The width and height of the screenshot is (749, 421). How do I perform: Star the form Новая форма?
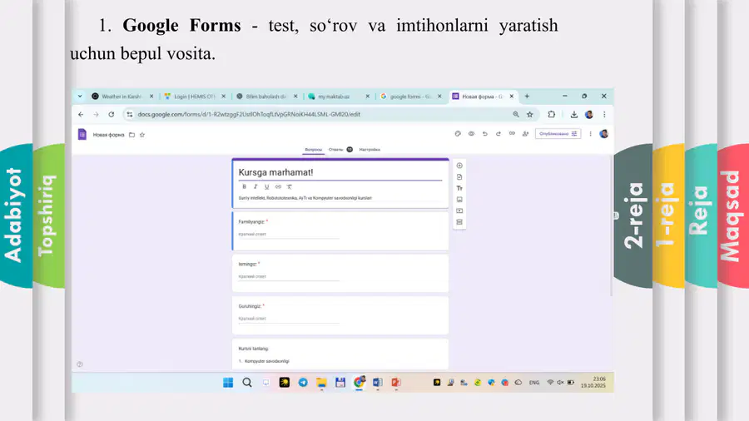141,135
